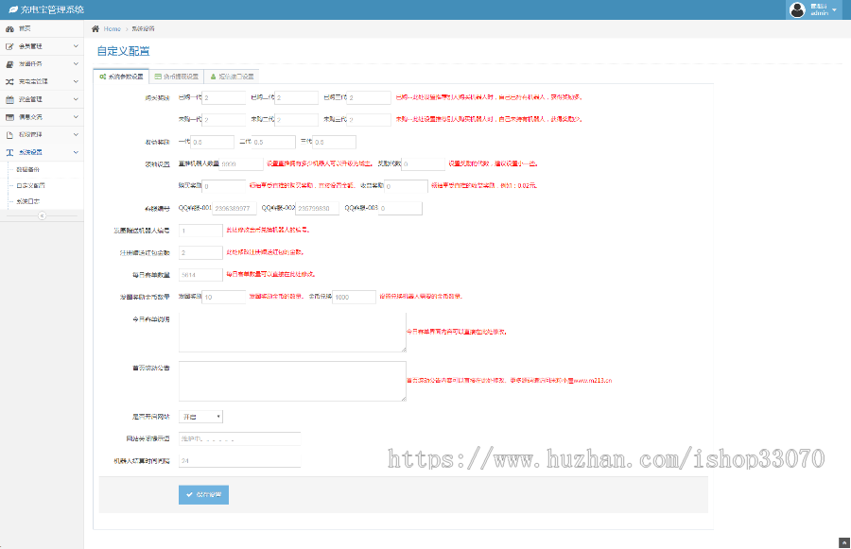Viewport: 851px width, 549px height.
Task: Click the 今日抢单说明 text area
Action: click(x=292, y=332)
